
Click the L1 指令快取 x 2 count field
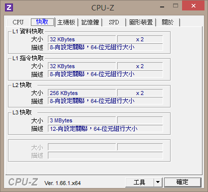point(140,66)
